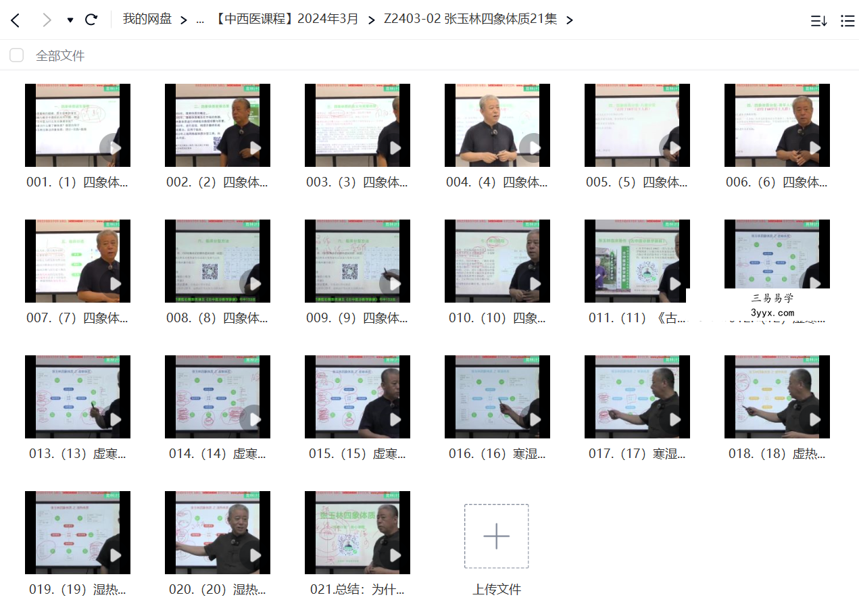Select file name 008.（8）四象体...
The height and width of the screenshot is (610, 859).
pos(217,318)
